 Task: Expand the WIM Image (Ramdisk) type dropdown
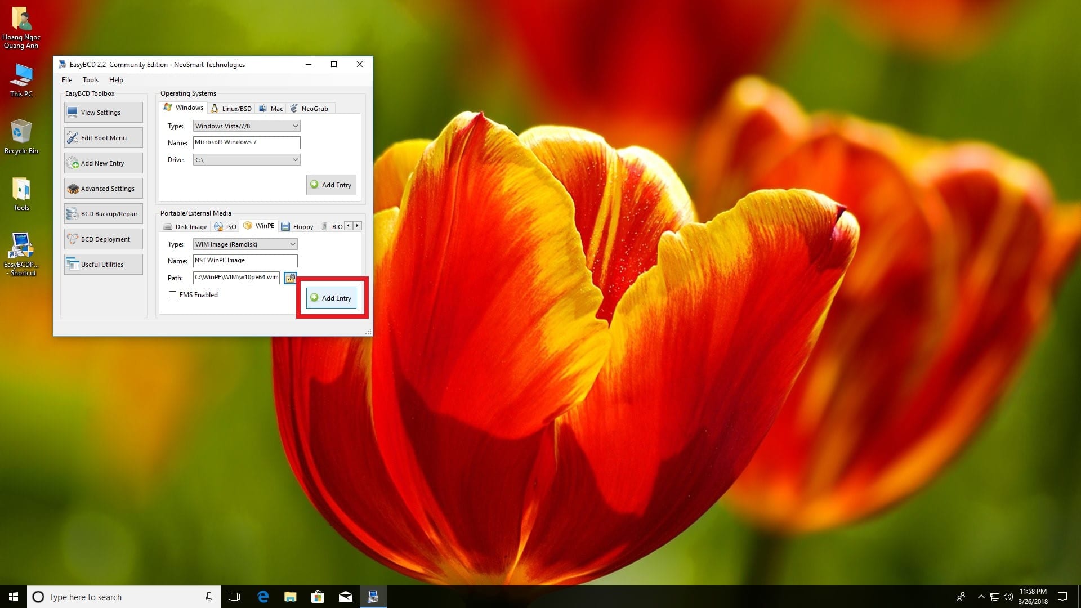click(x=245, y=244)
